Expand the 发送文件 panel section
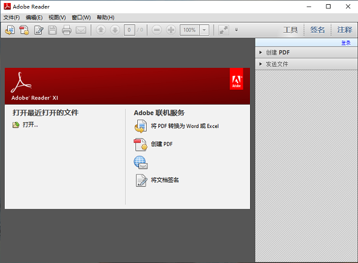The image size is (358, 263). click(277, 64)
